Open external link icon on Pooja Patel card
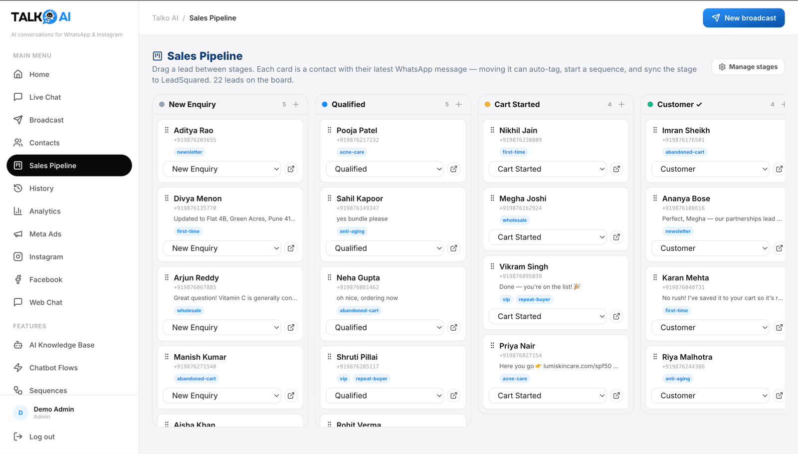 (454, 169)
